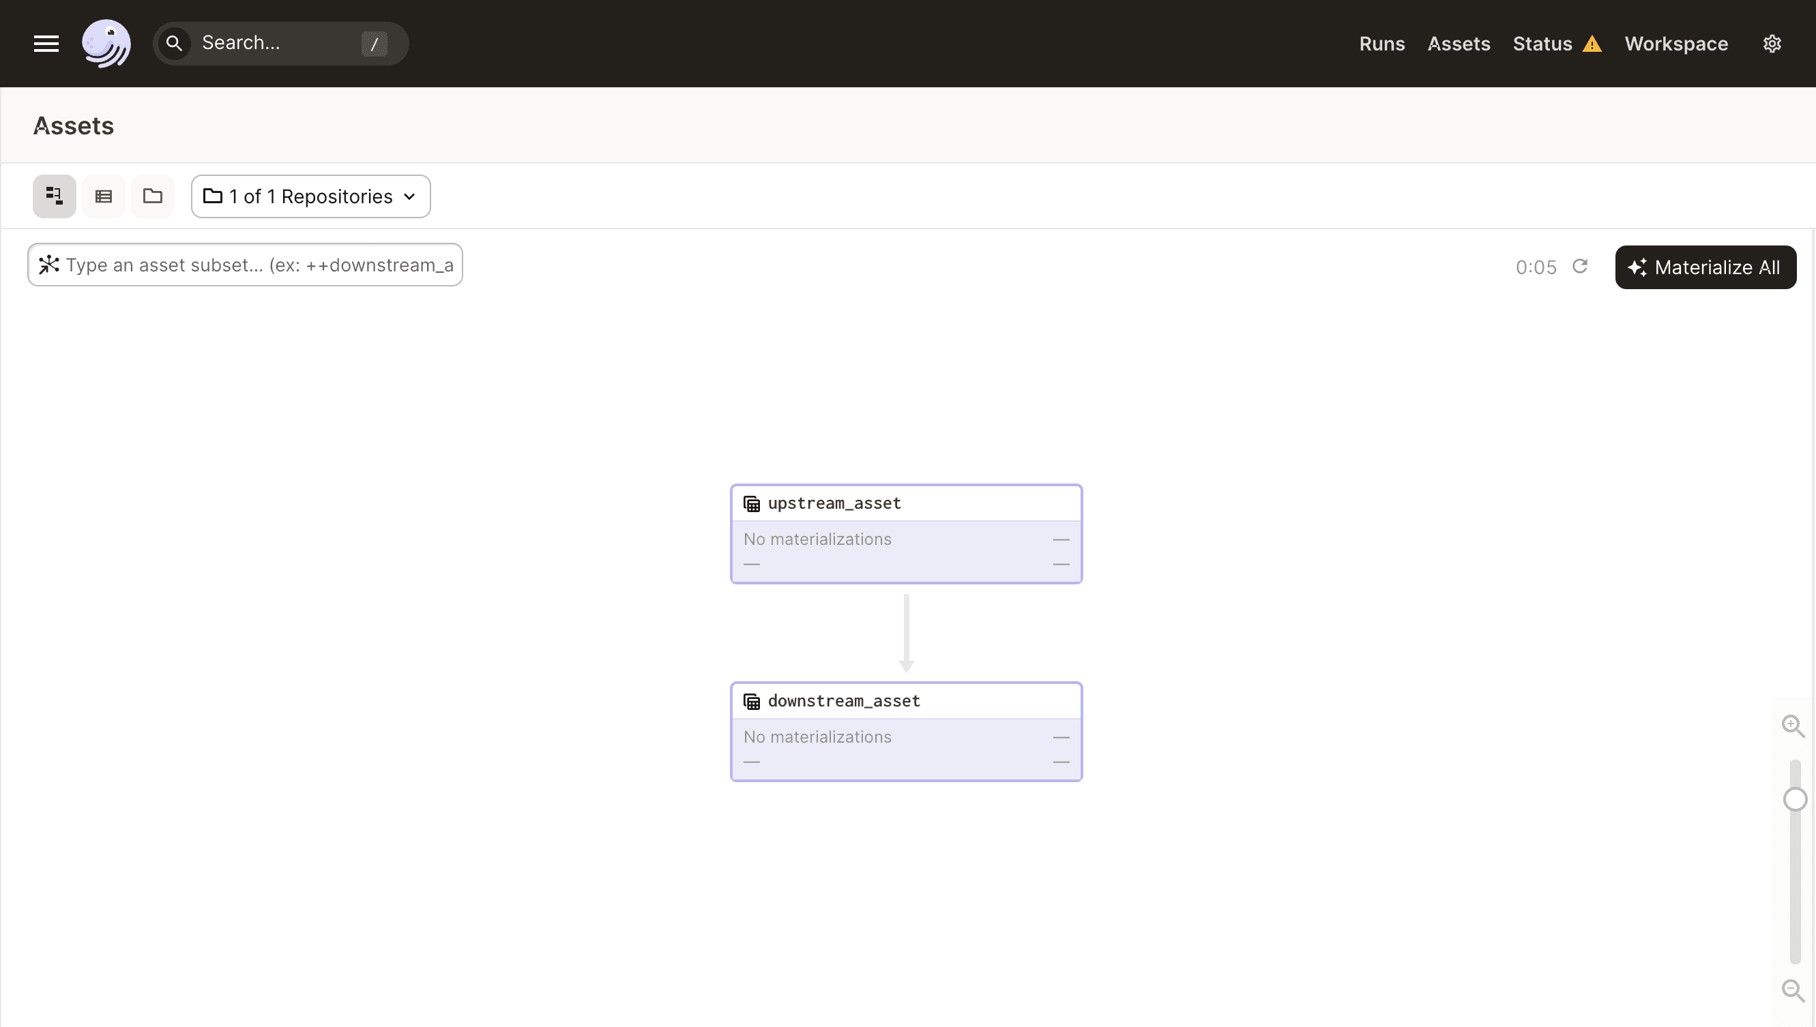
Task: Click the graph zoom slider handle
Action: [1795, 799]
